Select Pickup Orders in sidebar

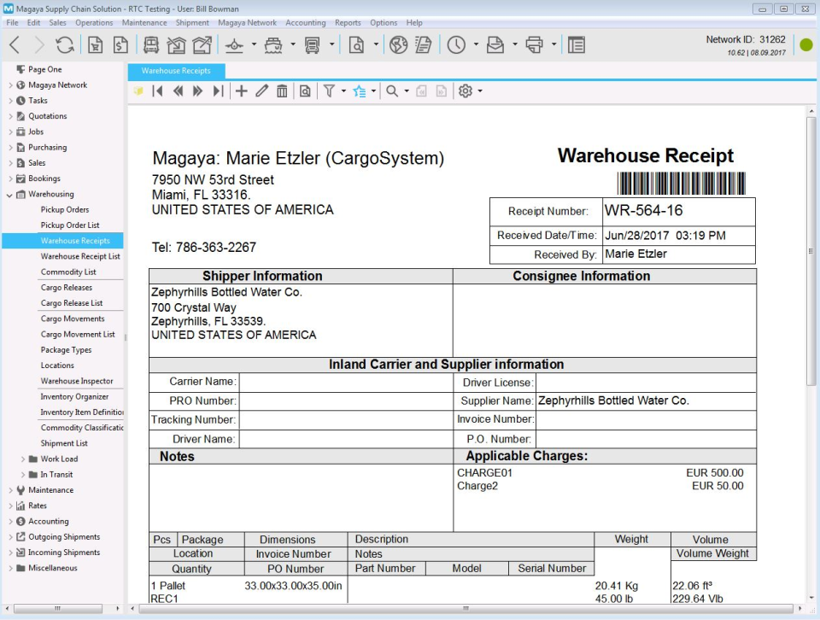(65, 209)
